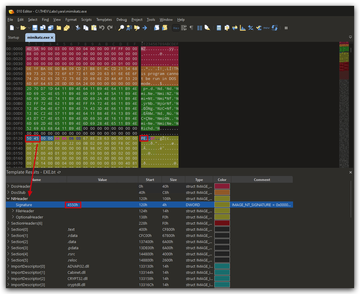Screen dimensions: 360x294
Task: Click the Cut scissors icon
Action: pos(78,28)
